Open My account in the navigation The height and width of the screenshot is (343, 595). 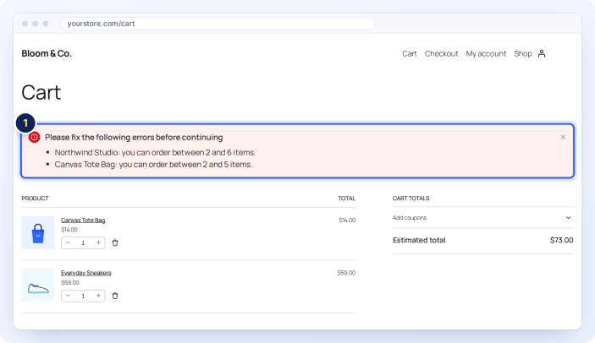[486, 54]
